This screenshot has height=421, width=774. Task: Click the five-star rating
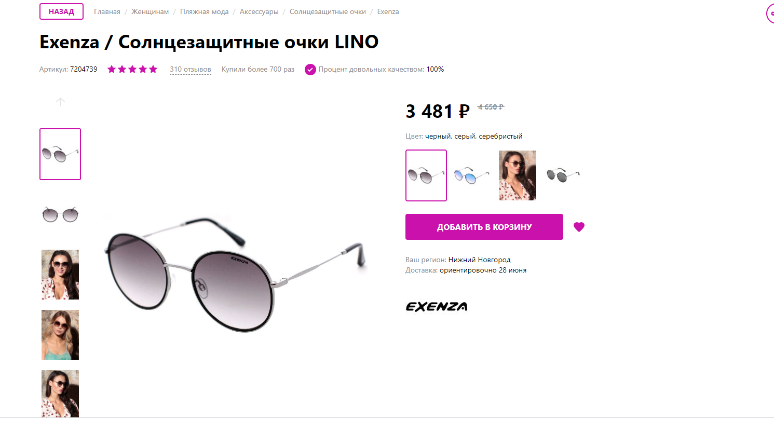(x=132, y=70)
